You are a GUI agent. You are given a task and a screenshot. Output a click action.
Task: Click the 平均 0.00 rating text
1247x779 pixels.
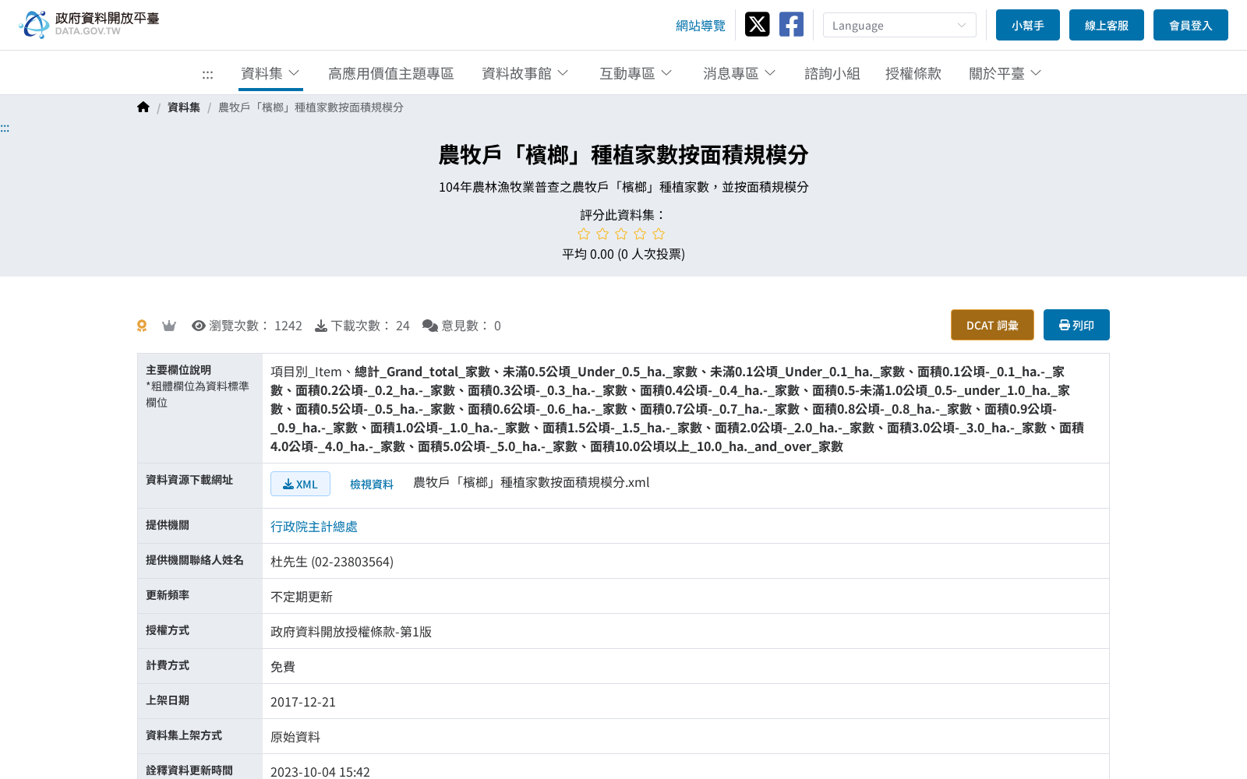[x=623, y=254]
